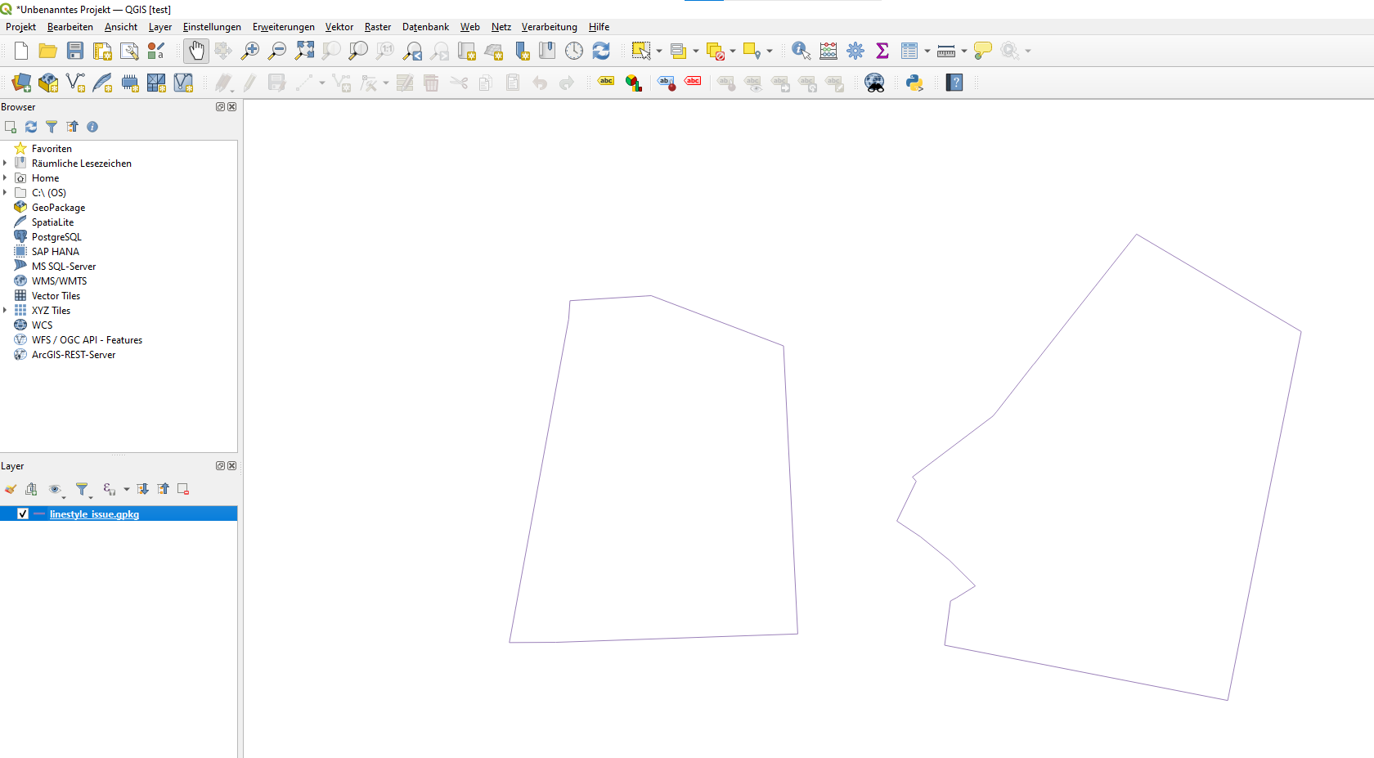Refresh the map canvas
The width and height of the screenshot is (1374, 758).
[601, 50]
